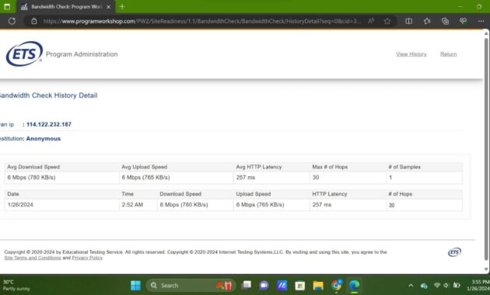Click the battery tray icon

coord(457,286)
